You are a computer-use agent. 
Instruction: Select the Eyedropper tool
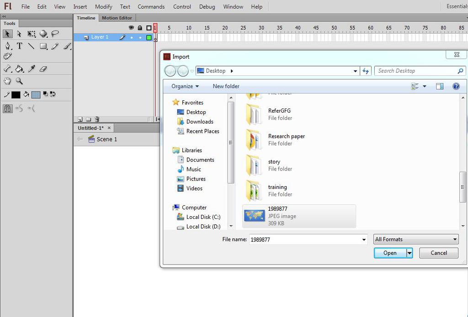(32, 69)
